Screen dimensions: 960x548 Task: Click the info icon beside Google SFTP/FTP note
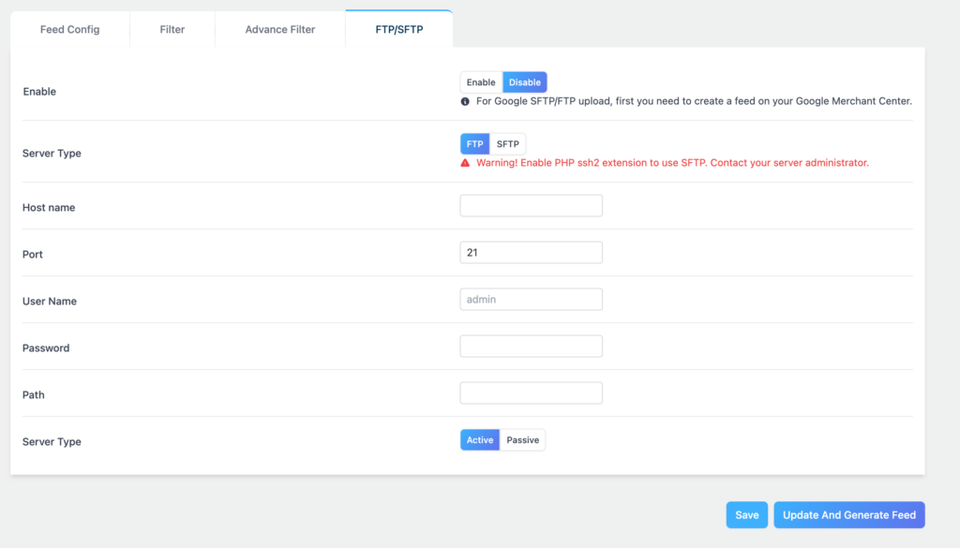point(465,101)
